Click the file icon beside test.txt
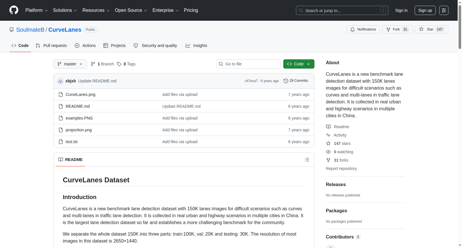Screen dimensions: 462x248 [61, 142]
